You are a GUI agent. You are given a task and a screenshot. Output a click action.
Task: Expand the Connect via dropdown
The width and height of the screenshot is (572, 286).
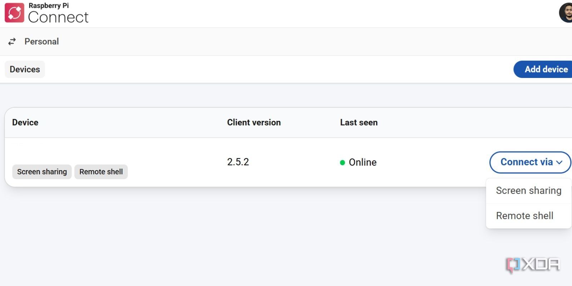[x=530, y=162]
